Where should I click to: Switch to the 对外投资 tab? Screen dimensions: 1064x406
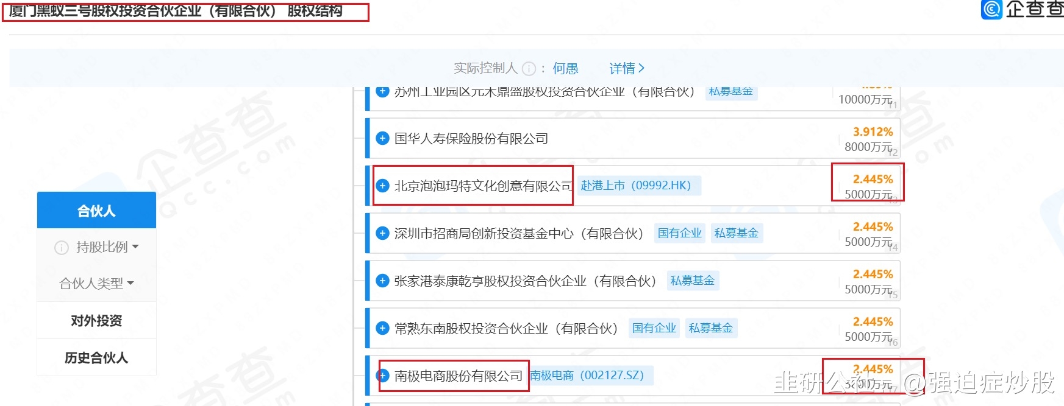[x=96, y=320]
